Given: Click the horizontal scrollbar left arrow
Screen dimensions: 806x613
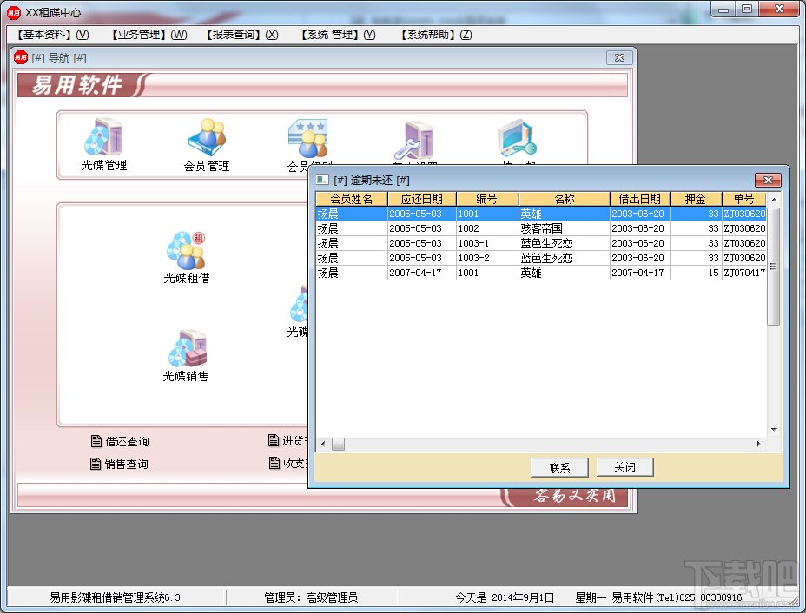Looking at the screenshot, I should pos(323,444).
